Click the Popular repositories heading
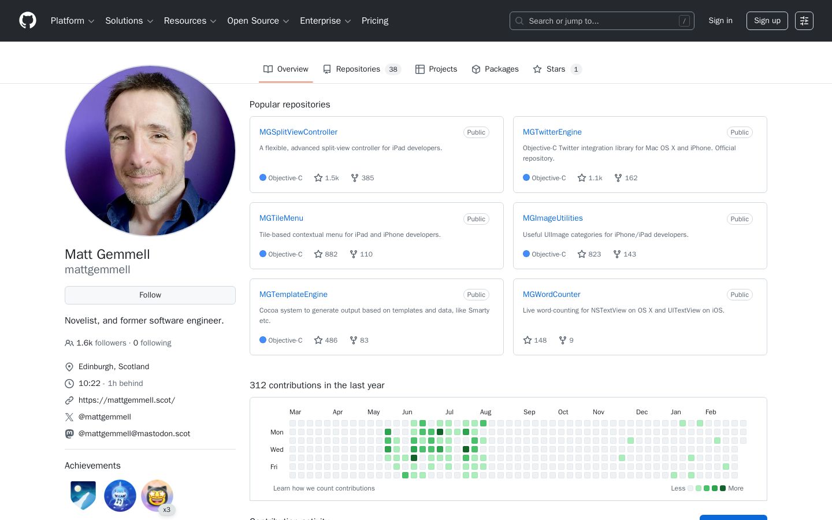The width and height of the screenshot is (832, 520). tap(290, 105)
